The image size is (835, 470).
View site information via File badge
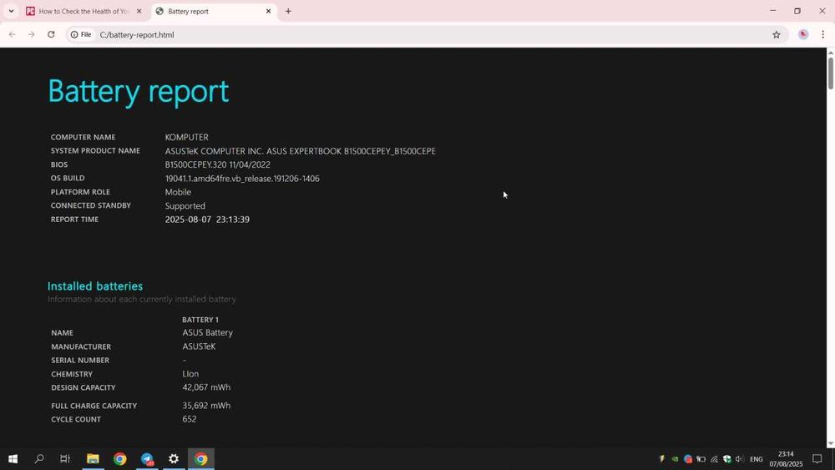81,34
